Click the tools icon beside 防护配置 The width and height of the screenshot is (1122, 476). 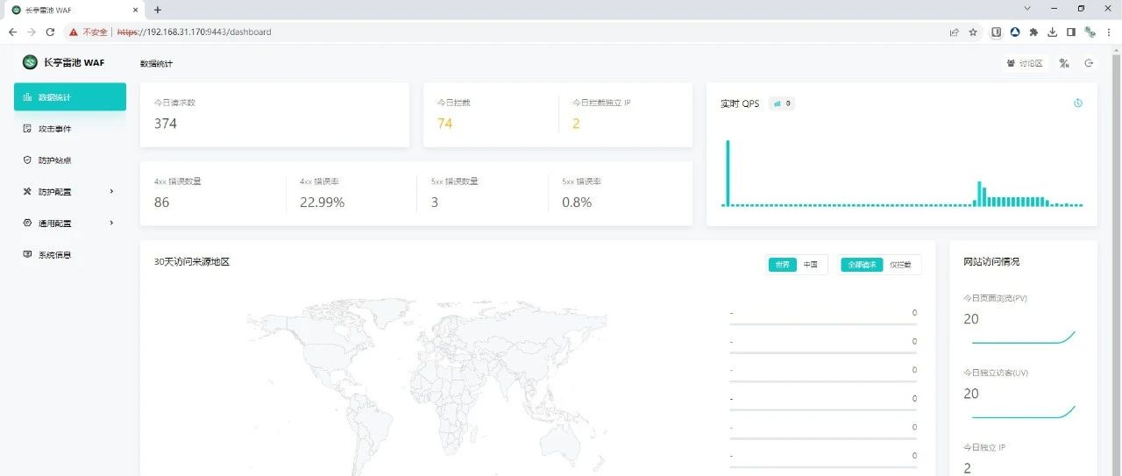coord(28,191)
